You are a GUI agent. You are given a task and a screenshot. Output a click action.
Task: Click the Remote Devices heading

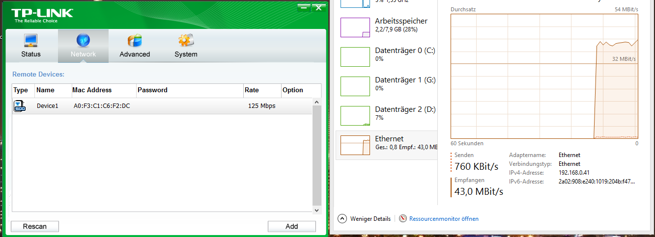[x=38, y=75]
